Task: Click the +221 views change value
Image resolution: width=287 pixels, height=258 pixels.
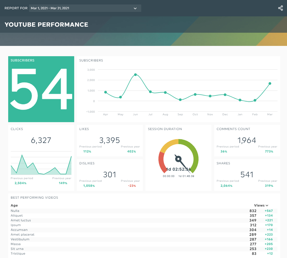Action: tap(269, 220)
